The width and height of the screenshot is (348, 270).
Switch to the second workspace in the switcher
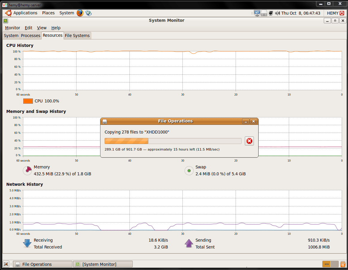pyautogui.click(x=335, y=264)
